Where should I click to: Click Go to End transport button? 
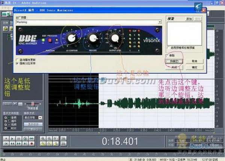pyautogui.click(x=25, y=144)
